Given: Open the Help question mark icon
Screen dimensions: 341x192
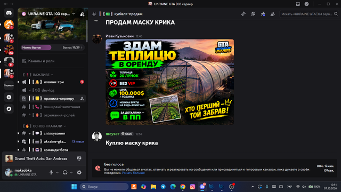Looking at the screenshot, I should (306, 4).
